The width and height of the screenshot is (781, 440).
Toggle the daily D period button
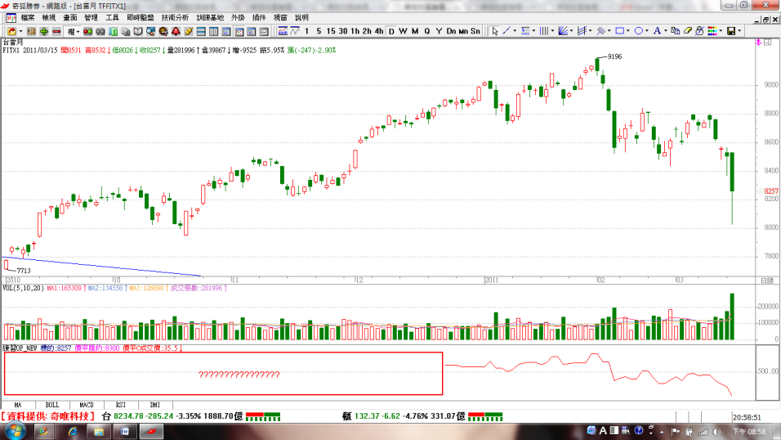coord(391,31)
